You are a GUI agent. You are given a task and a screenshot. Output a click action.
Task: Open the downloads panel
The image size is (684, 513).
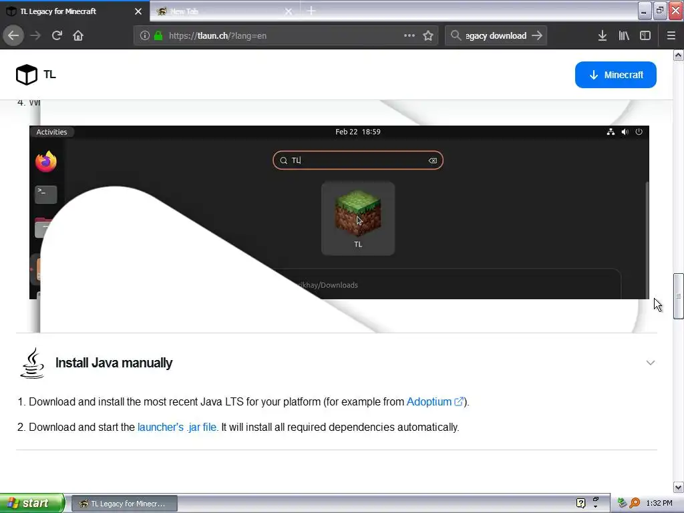(x=603, y=35)
